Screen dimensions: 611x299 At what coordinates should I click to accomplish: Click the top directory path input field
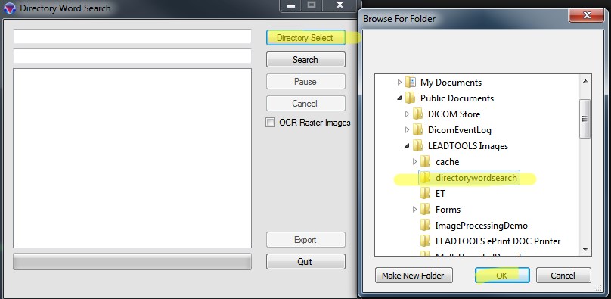(x=132, y=36)
